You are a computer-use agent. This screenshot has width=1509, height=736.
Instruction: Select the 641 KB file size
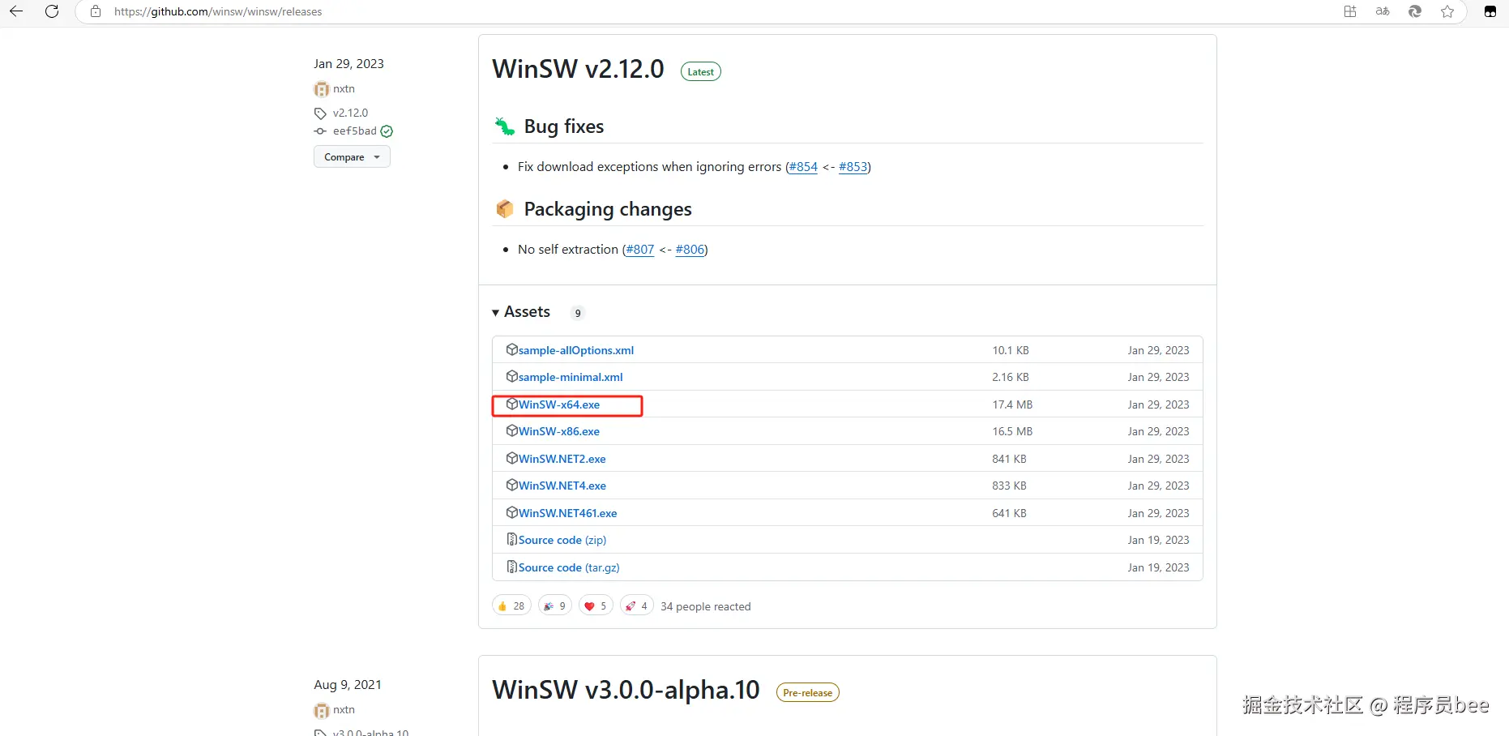click(x=1009, y=513)
